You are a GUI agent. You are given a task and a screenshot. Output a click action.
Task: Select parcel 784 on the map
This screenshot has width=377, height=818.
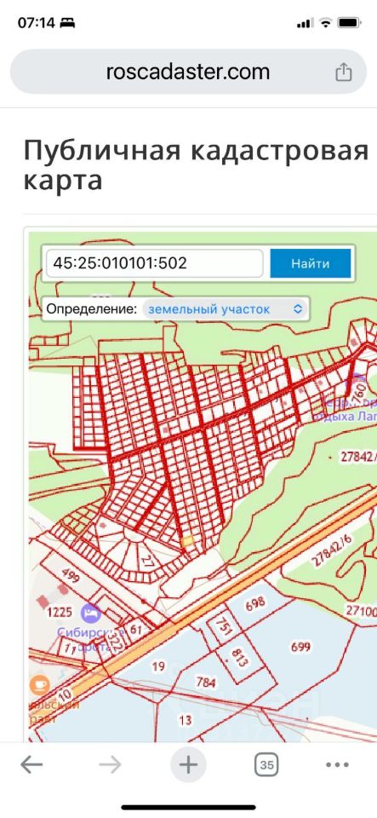206,683
